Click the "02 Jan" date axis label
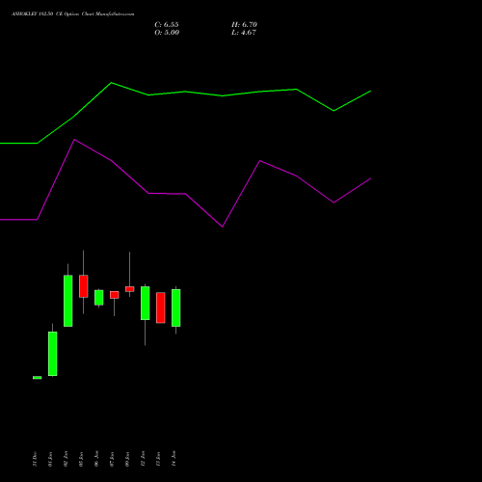482x482 pixels. (x=66, y=459)
